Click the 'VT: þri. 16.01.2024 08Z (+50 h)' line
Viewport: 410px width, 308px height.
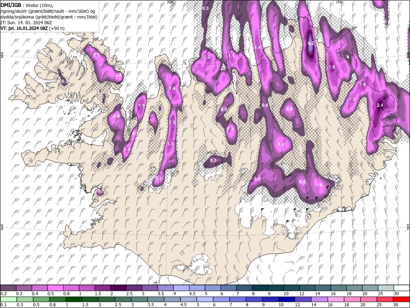[x=32, y=28]
